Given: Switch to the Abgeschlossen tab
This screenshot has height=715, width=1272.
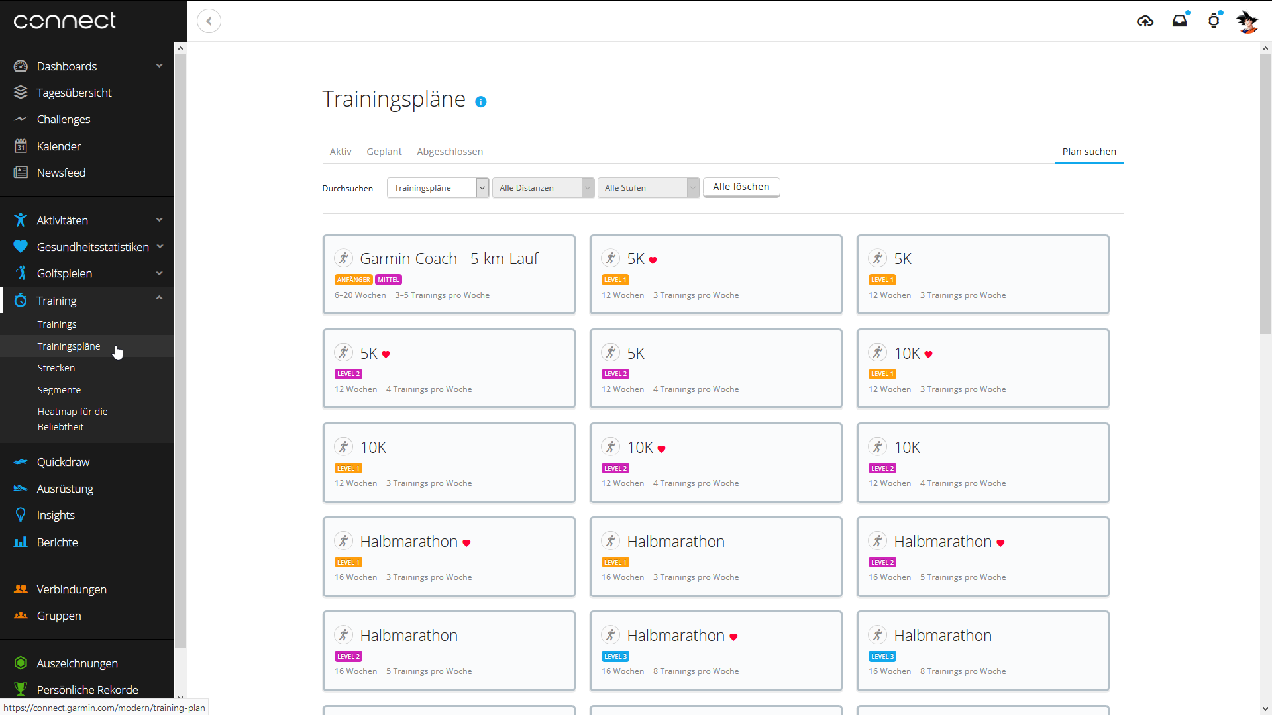Looking at the screenshot, I should (x=450, y=152).
